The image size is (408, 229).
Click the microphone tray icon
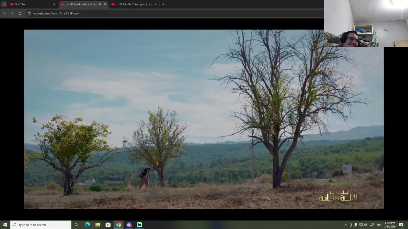click(x=356, y=225)
